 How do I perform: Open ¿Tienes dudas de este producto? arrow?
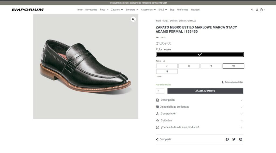coord(241,127)
